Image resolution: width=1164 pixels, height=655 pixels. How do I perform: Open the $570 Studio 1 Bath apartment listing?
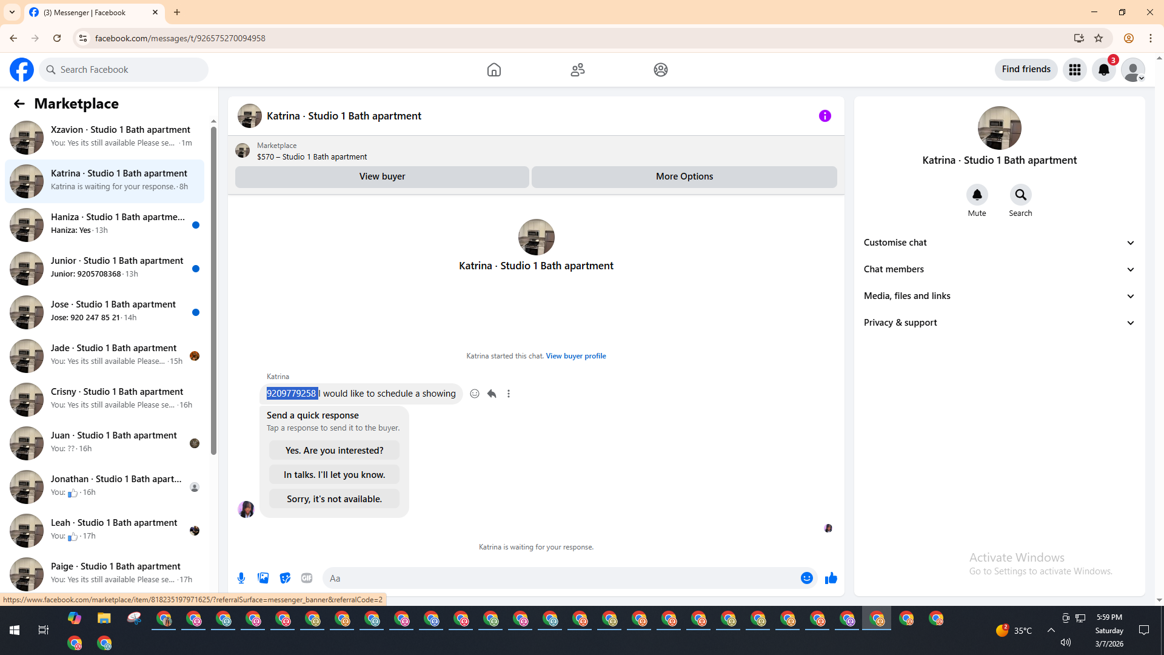[312, 156]
